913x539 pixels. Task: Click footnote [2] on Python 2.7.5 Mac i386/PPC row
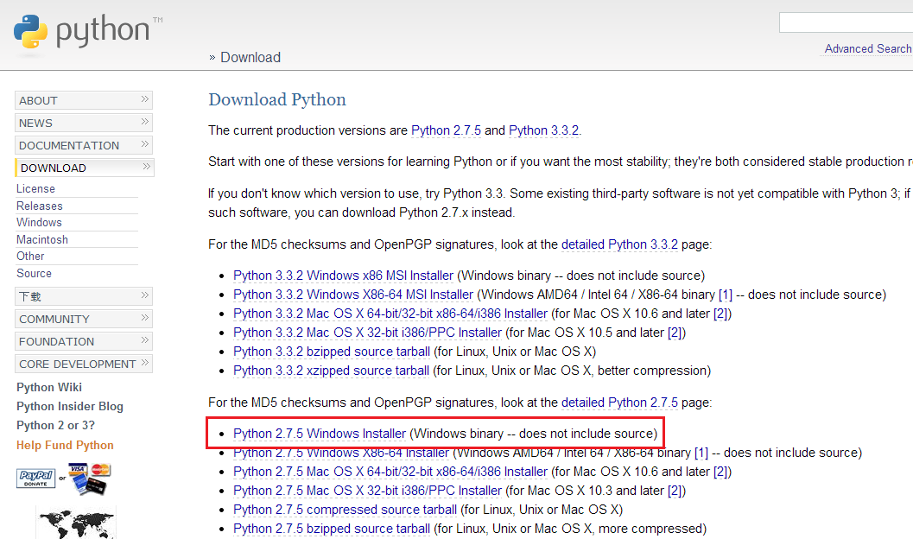pos(675,491)
